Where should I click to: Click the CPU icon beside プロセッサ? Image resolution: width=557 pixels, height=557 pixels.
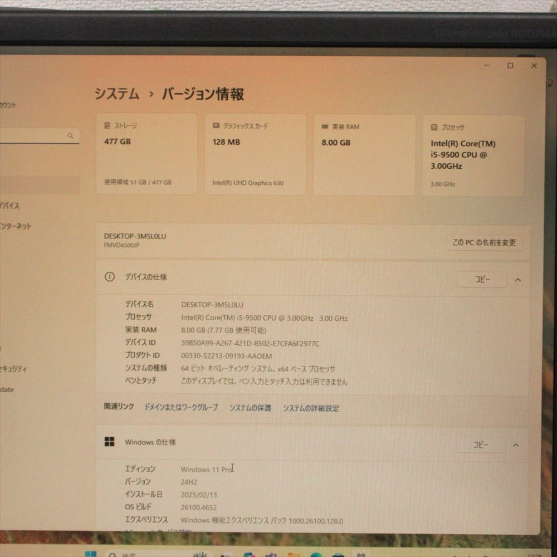pos(434,127)
